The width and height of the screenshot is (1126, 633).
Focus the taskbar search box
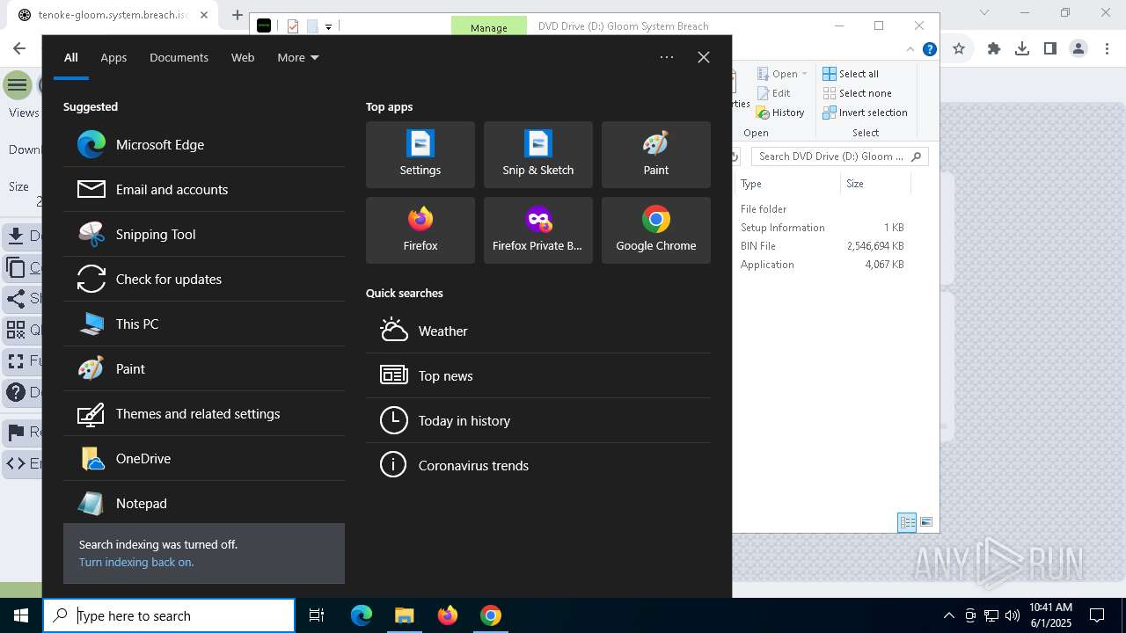click(170, 615)
